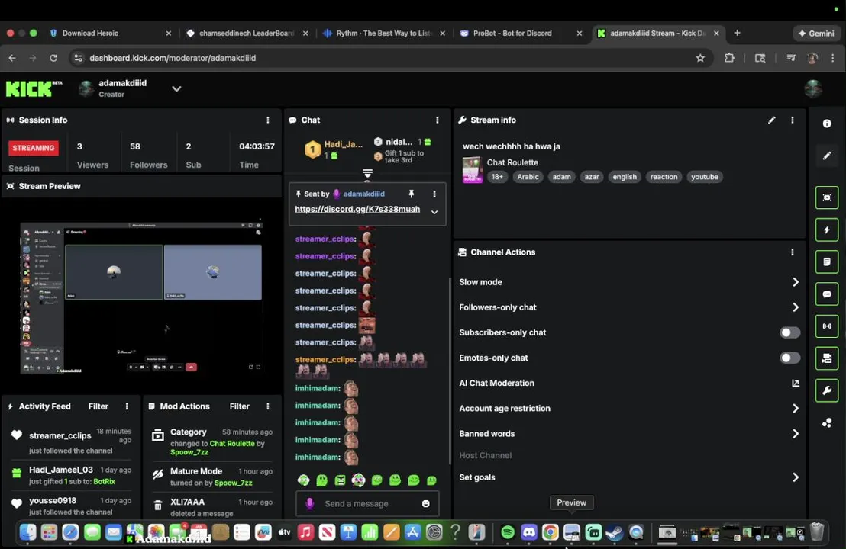Open Mod Actions Filter
Screen dimensions: 846x549
(x=239, y=406)
